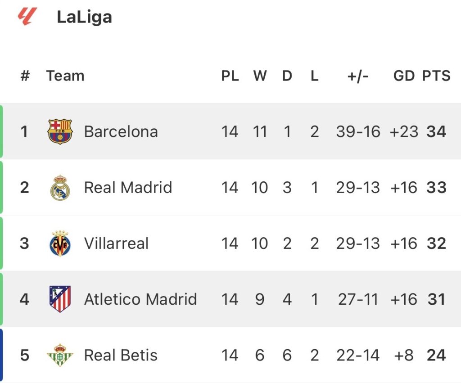Go to the Real Betis team name

[121, 355]
